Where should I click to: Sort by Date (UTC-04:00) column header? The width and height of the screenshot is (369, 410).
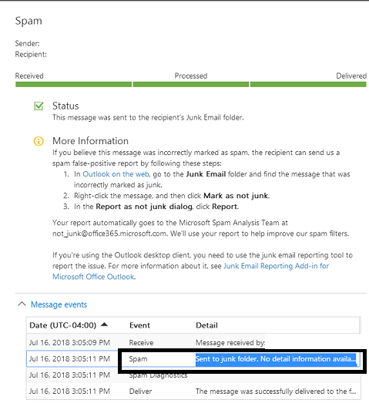(62, 325)
